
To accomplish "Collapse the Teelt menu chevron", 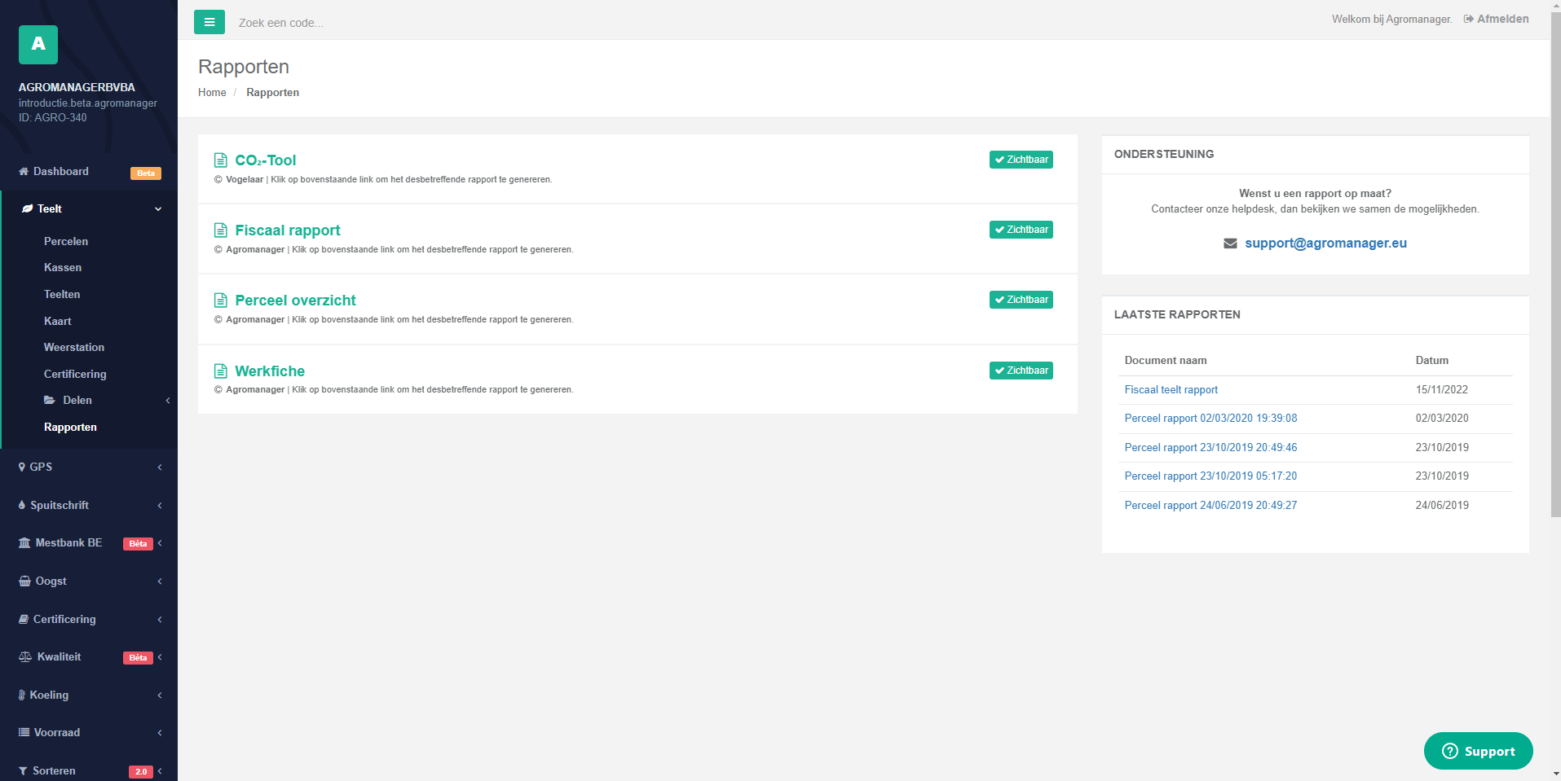I will [158, 209].
